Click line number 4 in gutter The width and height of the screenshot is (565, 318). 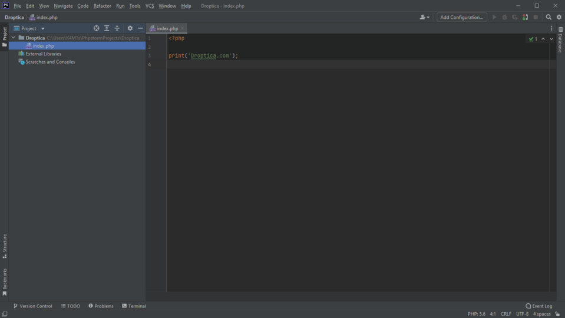click(x=149, y=64)
